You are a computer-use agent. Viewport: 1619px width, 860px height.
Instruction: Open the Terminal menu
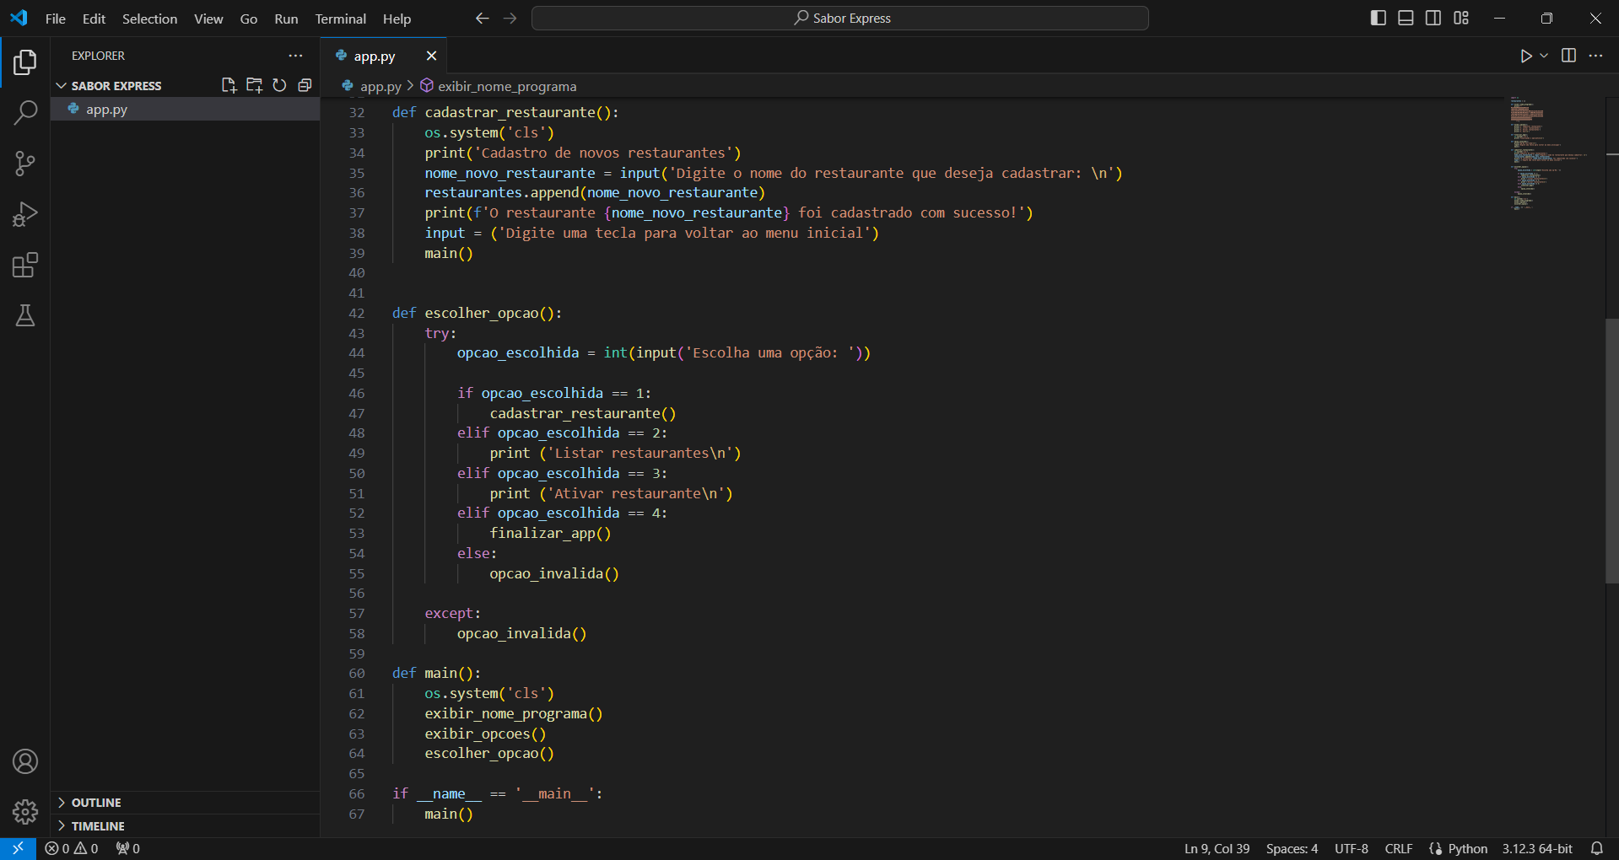[340, 19]
